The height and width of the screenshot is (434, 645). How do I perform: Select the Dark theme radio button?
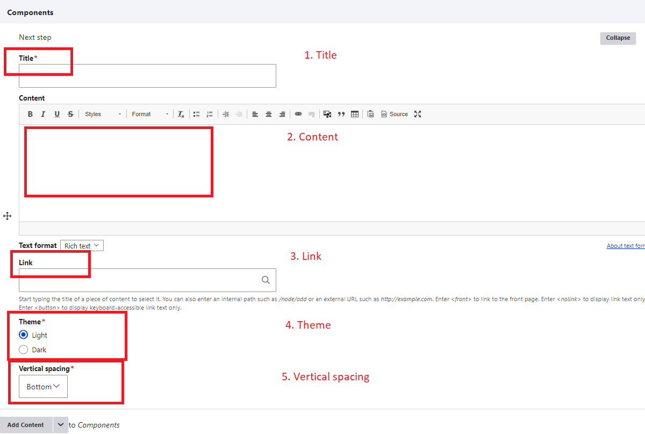tap(24, 350)
